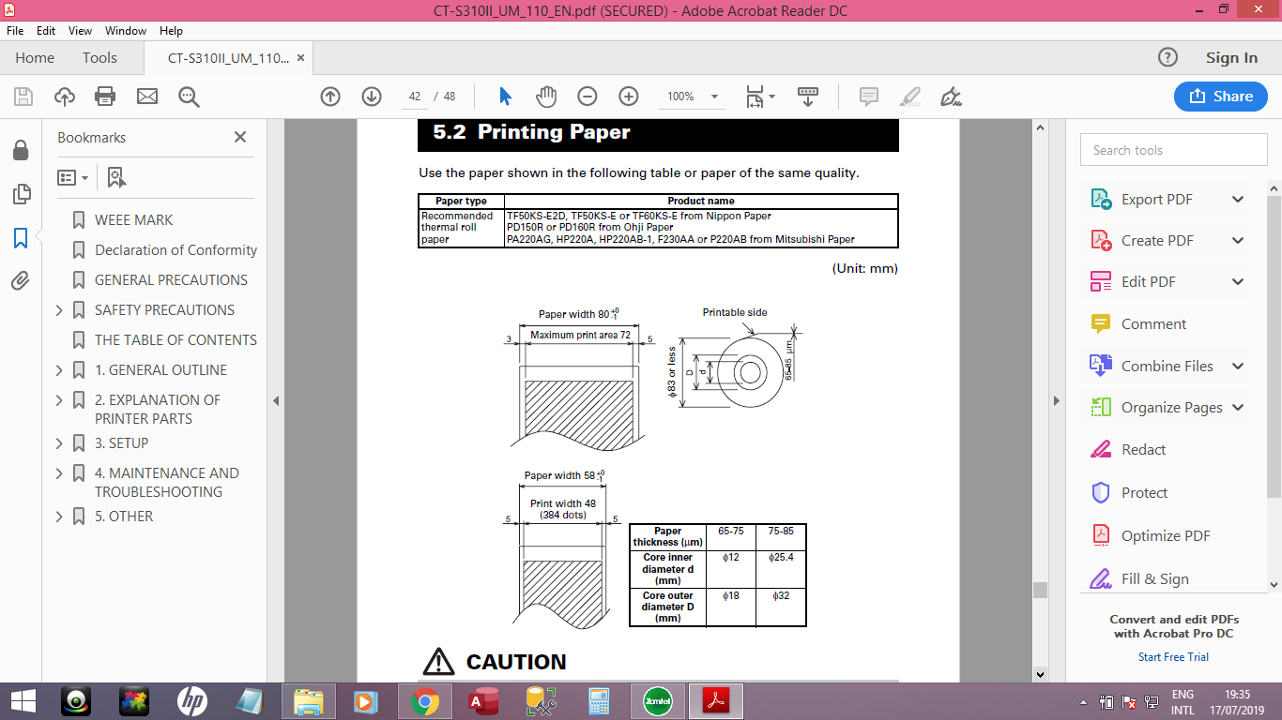The width and height of the screenshot is (1282, 720).
Task: Switch to the Tools tab
Action: pyautogui.click(x=99, y=58)
